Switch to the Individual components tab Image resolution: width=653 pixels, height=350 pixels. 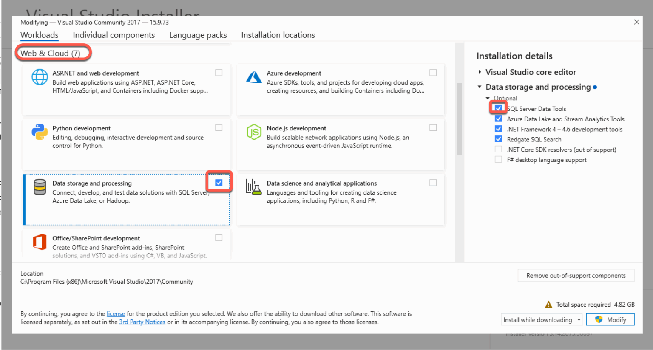(114, 35)
